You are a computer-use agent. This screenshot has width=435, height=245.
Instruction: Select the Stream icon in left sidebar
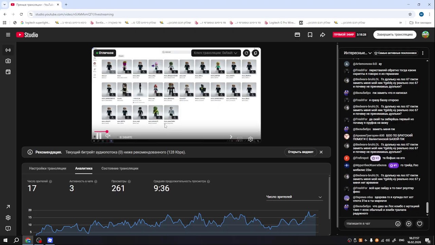(x=8, y=50)
